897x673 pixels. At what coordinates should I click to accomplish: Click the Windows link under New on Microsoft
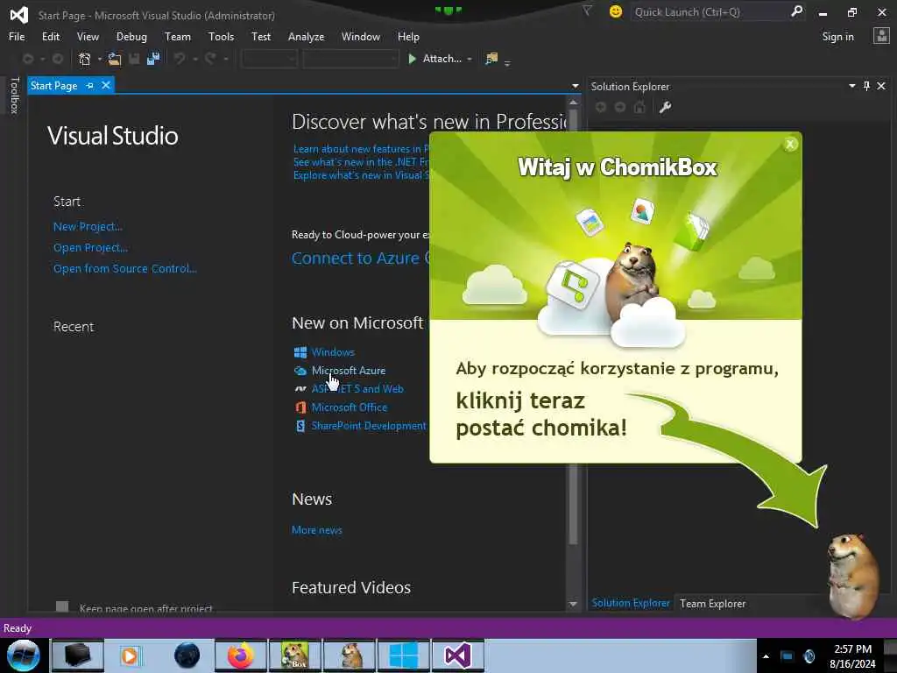(x=333, y=352)
